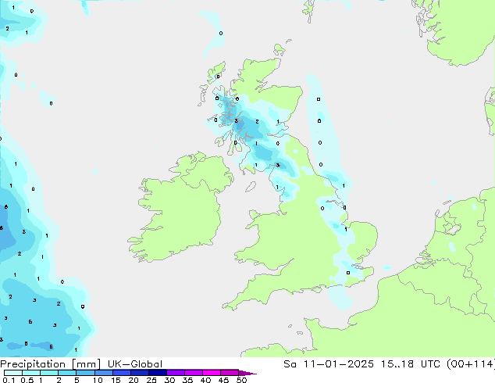Click the '10' legend label
This screenshot has width=495, height=383.
coord(98,380)
